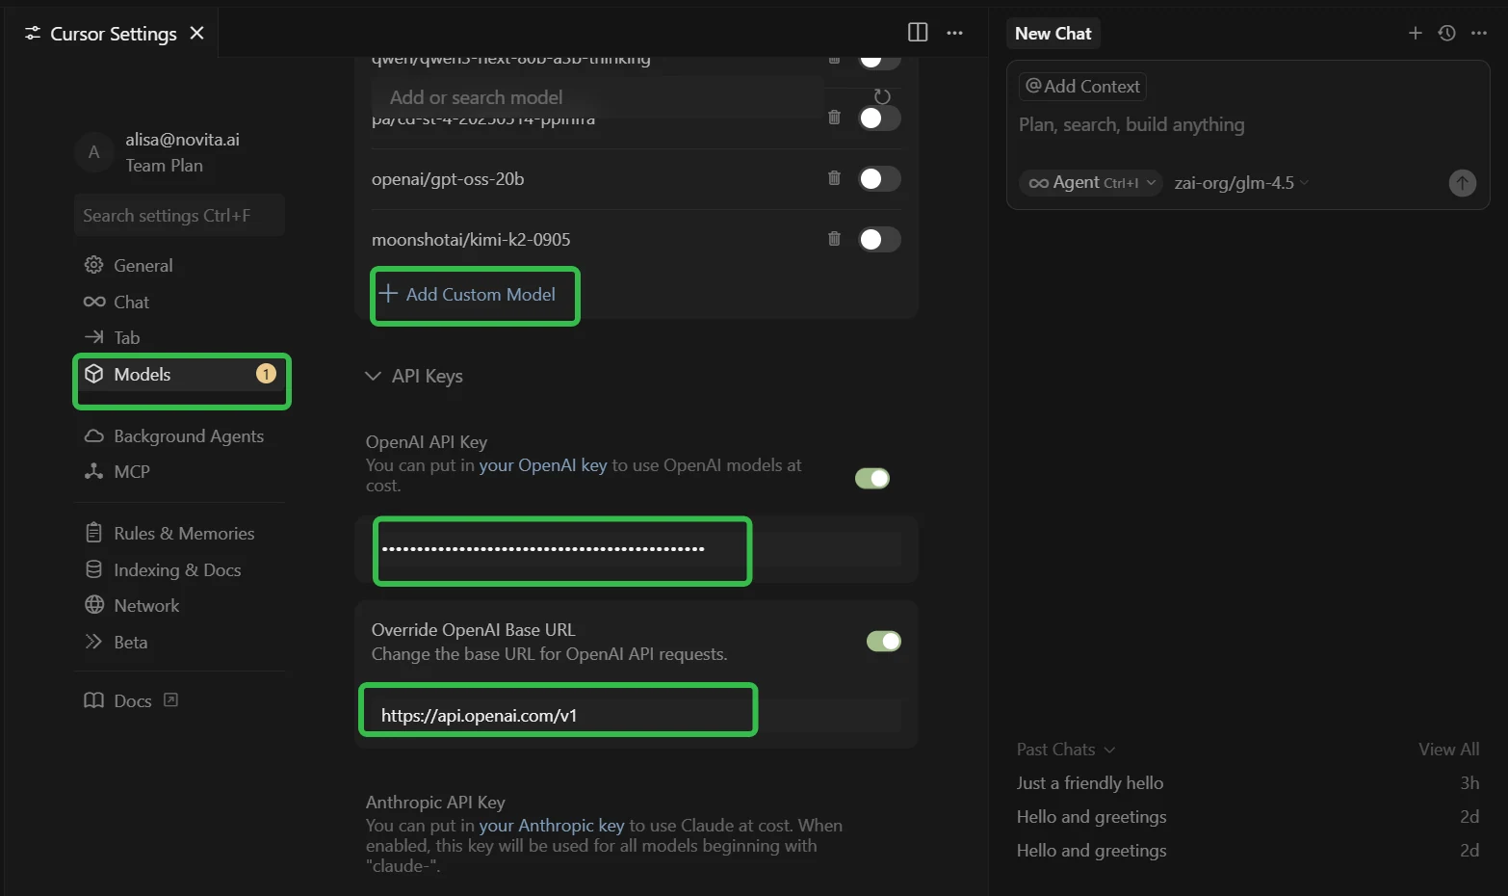The image size is (1508, 896).
Task: Open the zai-org/glm-4.5 model selector
Action: (x=1241, y=182)
